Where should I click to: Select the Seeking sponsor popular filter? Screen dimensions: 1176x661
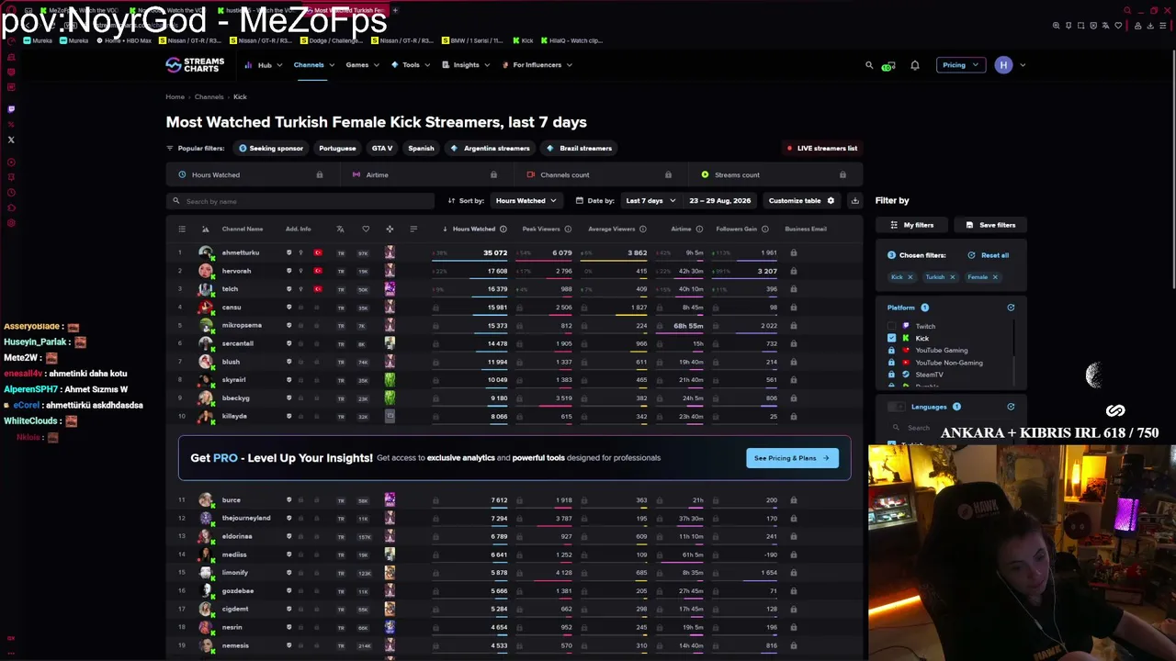click(271, 148)
